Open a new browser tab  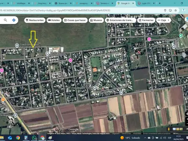point(160,3)
